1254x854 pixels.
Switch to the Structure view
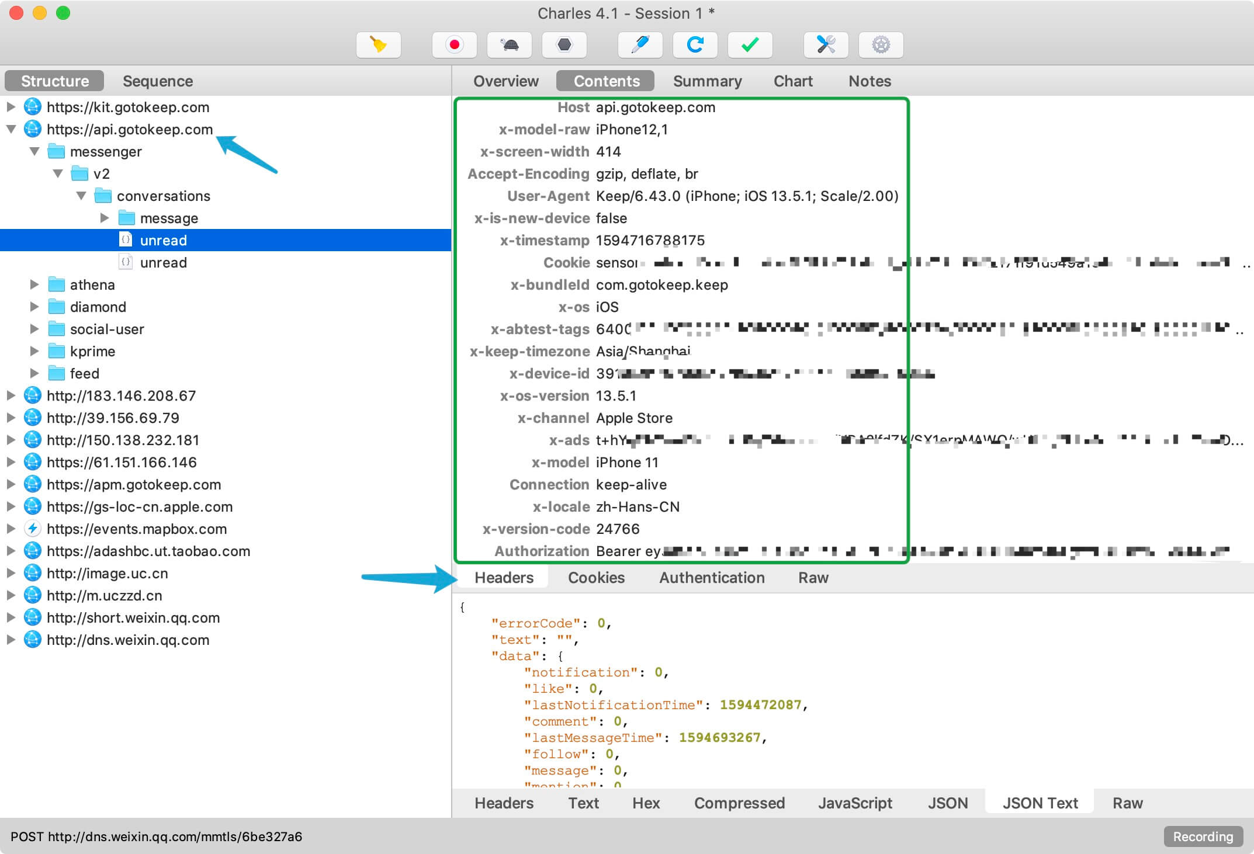(x=54, y=81)
